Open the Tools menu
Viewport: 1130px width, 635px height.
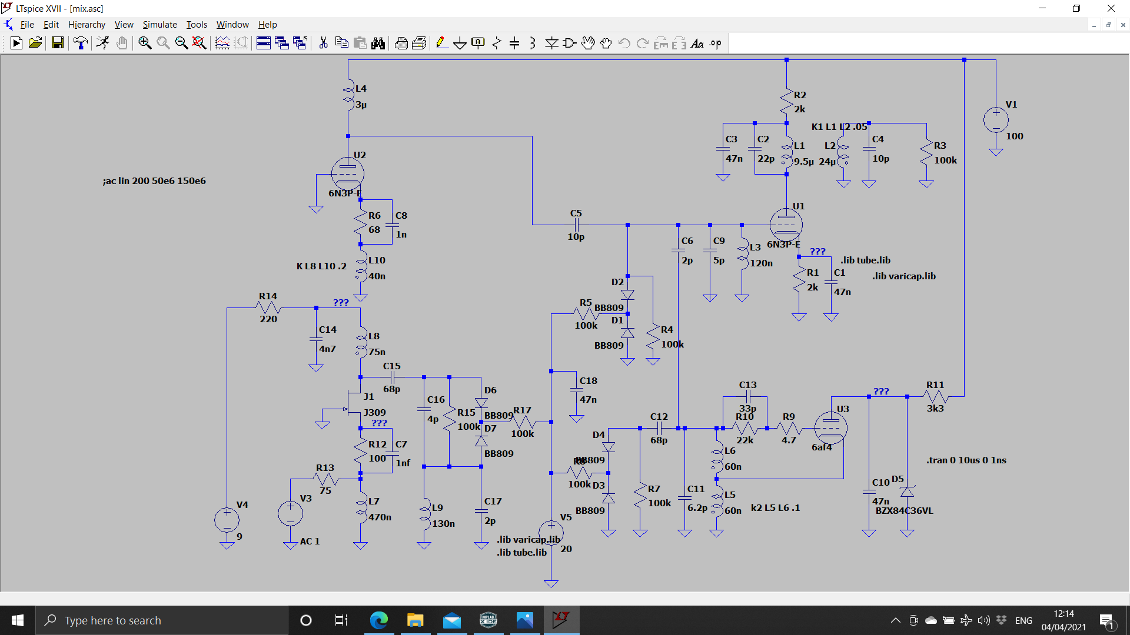pyautogui.click(x=197, y=24)
